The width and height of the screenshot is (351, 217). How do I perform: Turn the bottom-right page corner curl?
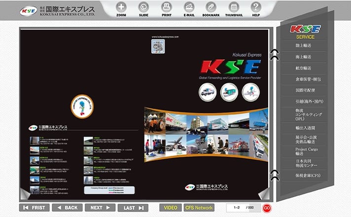point(264,194)
